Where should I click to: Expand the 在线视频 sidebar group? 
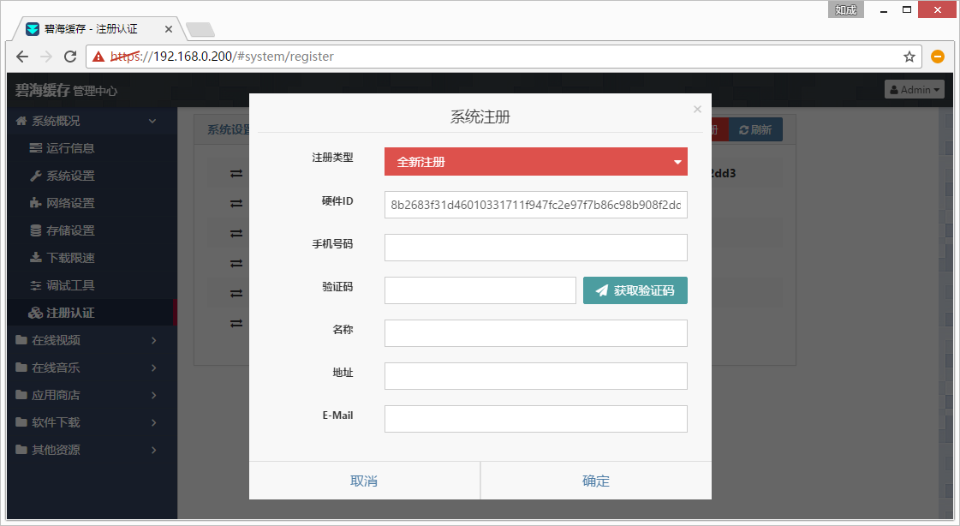tap(86, 340)
